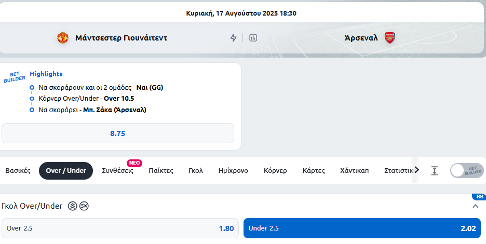Switch to the Χάντικαπ tab
The width and height of the screenshot is (486, 244).
[x=355, y=170]
